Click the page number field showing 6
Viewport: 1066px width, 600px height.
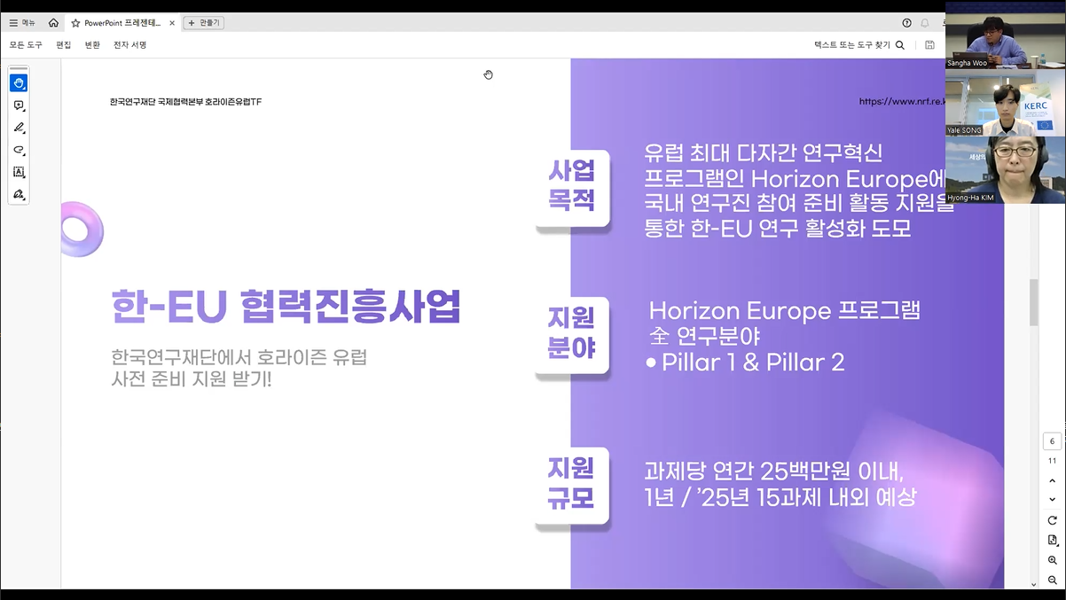(x=1053, y=441)
